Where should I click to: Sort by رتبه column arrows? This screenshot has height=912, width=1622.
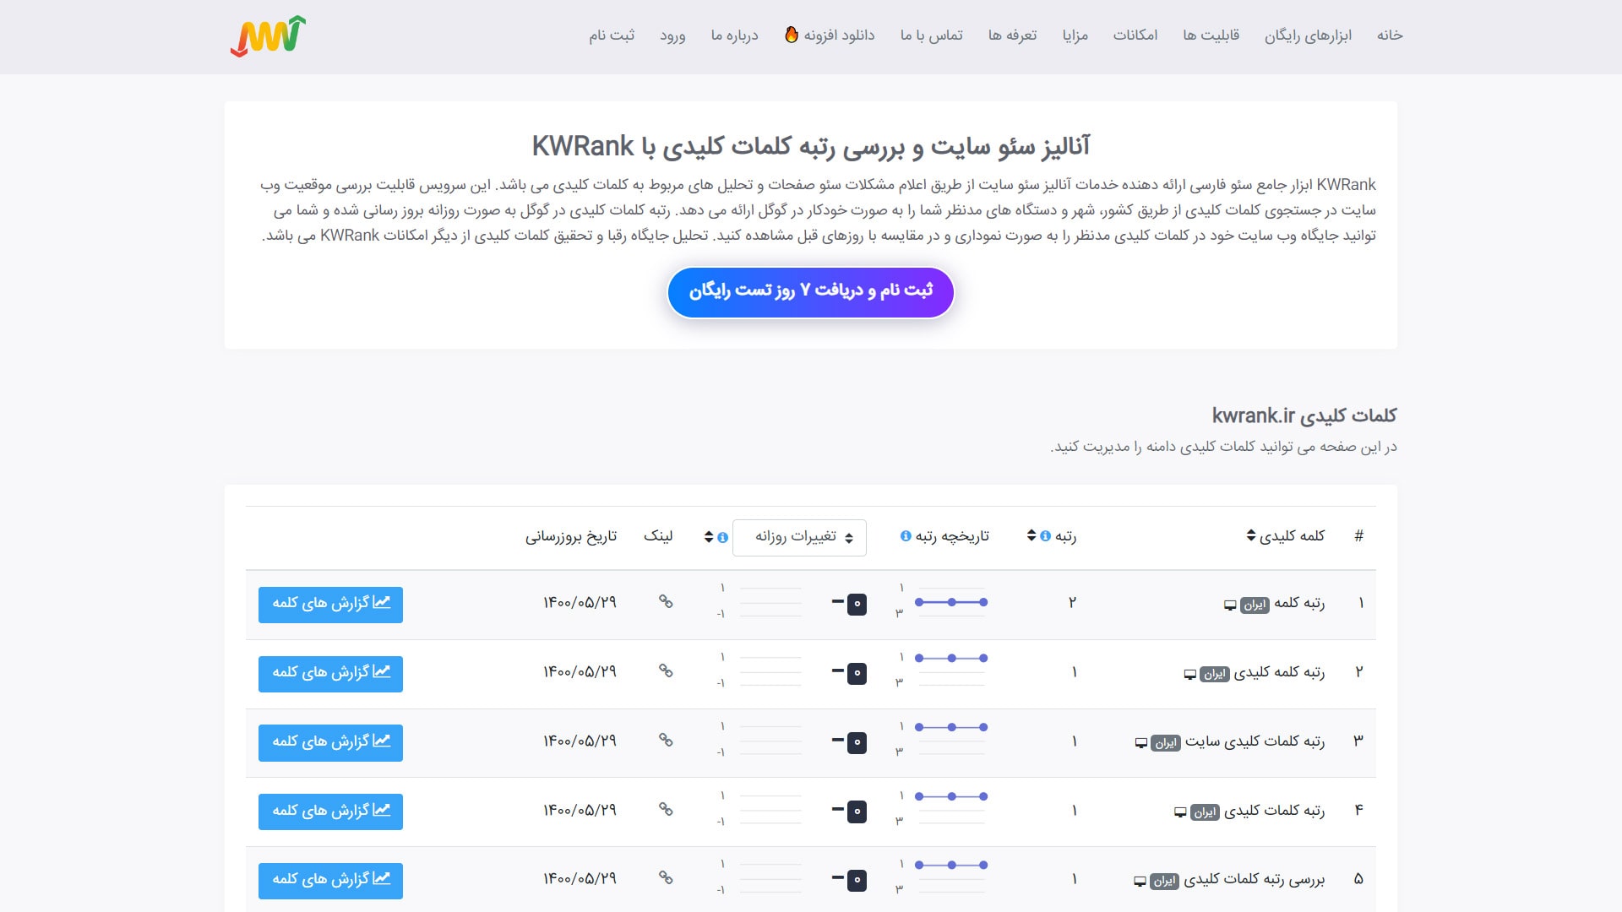1031,535
